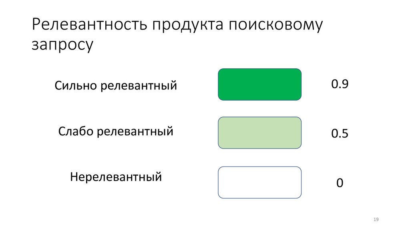Click the slide number 19

(x=376, y=219)
